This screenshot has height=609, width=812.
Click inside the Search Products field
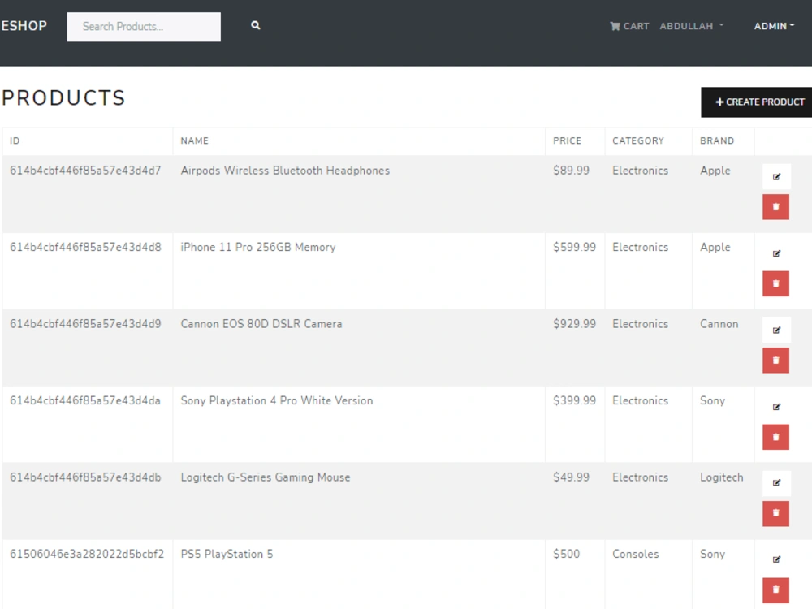pos(143,26)
